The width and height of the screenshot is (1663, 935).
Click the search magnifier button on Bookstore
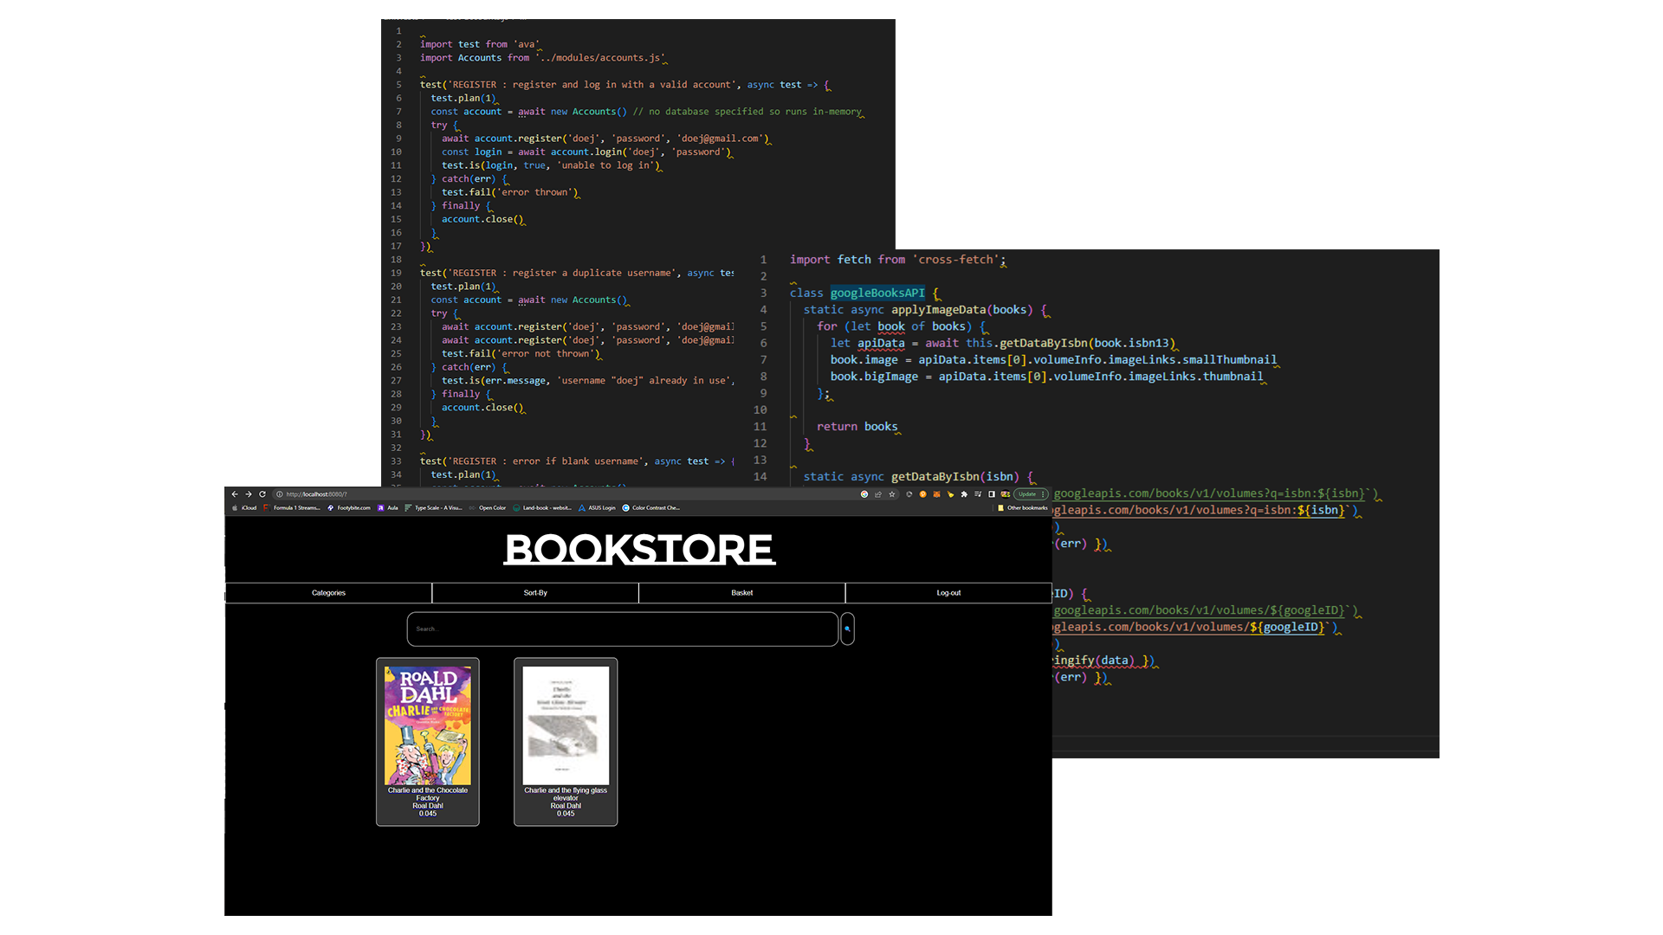pyautogui.click(x=847, y=629)
